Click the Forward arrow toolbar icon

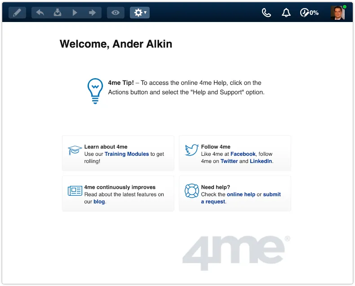[x=92, y=13]
